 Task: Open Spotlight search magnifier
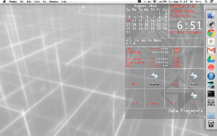pyautogui.click(x=206, y=2)
